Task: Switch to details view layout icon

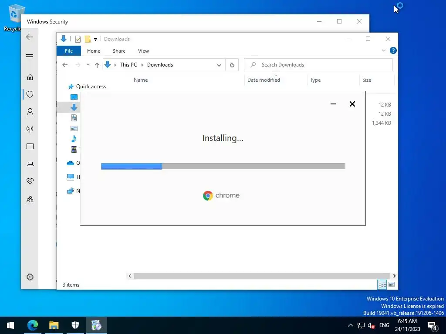Action: click(382, 284)
